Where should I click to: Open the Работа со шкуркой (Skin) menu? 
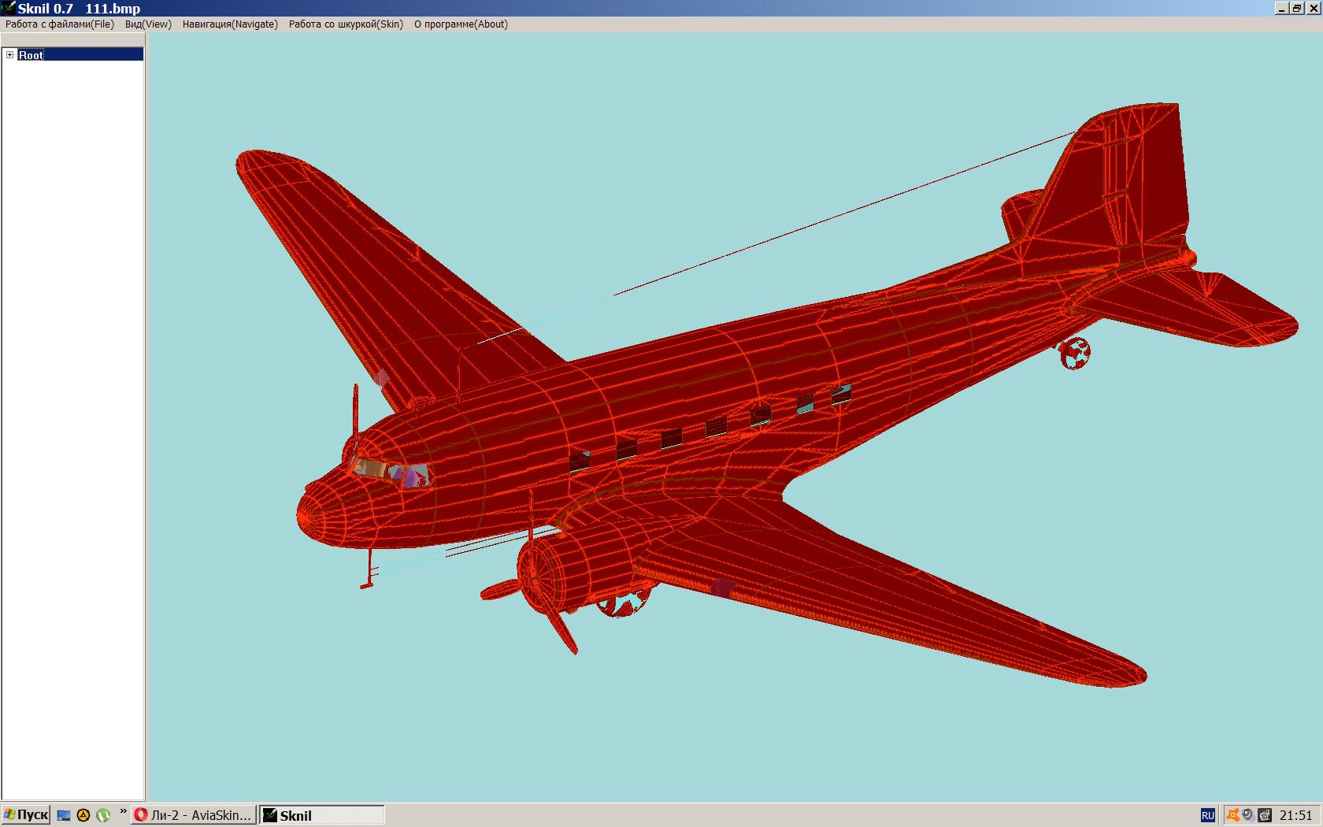coord(346,24)
